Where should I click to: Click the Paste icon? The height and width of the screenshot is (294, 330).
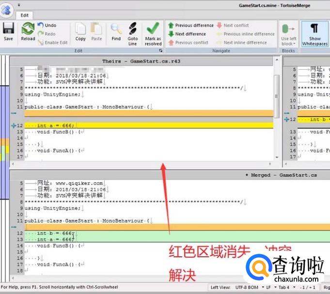coord(96,31)
